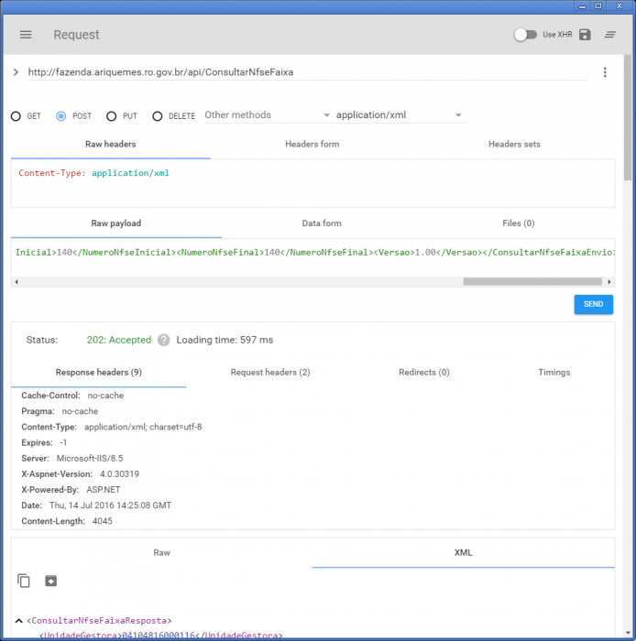Open the Request headers (2) tab

click(270, 373)
